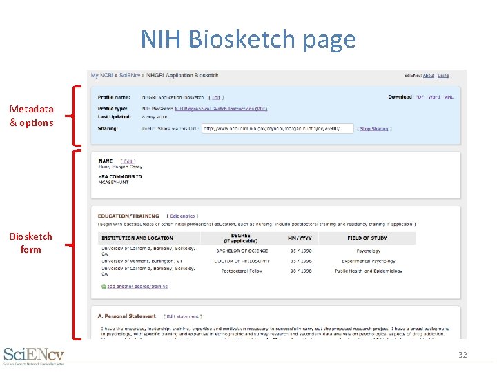Viewport: 497px width, 372px height.
Task: Click the MCASEYHUNT eRA Commons ID
Action: (x=113, y=183)
